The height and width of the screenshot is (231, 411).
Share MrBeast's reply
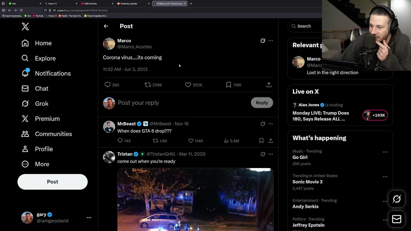[271, 141]
